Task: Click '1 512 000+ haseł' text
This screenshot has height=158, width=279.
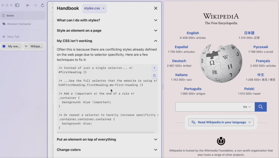Action: 249,94
